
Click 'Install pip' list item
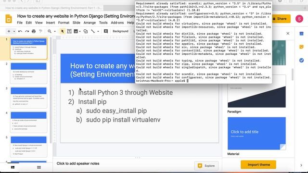[x=92, y=102]
